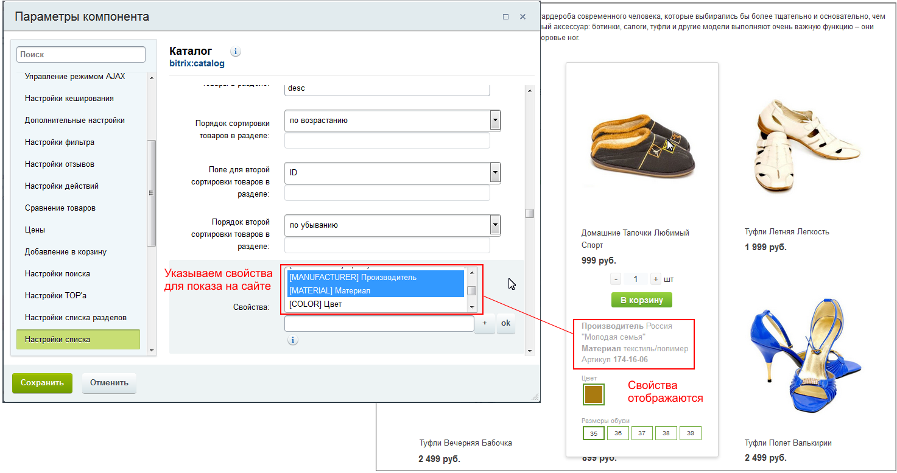
Task: Click the white sandals product image
Action: click(x=807, y=146)
